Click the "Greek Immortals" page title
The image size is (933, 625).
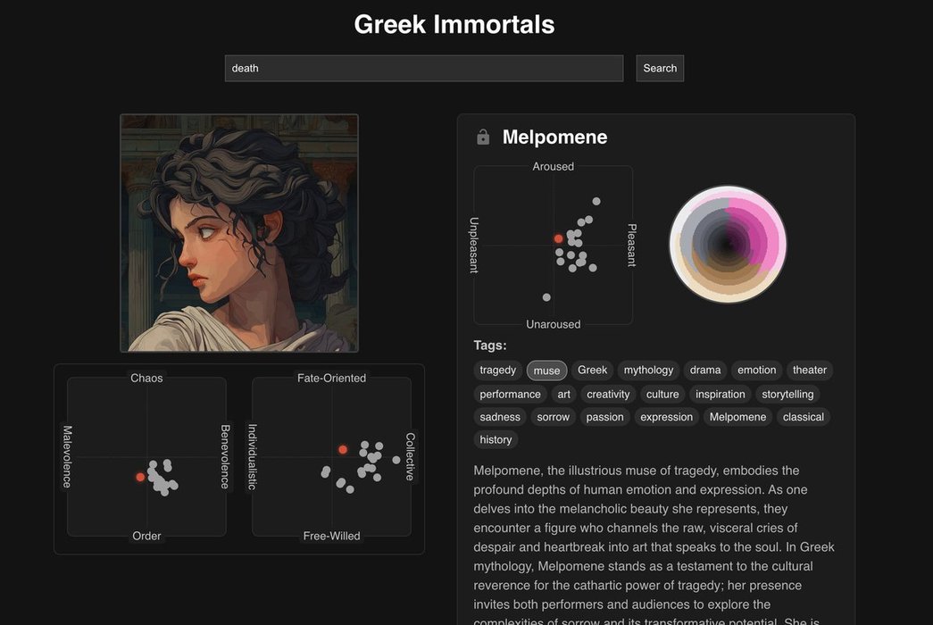[x=454, y=24]
